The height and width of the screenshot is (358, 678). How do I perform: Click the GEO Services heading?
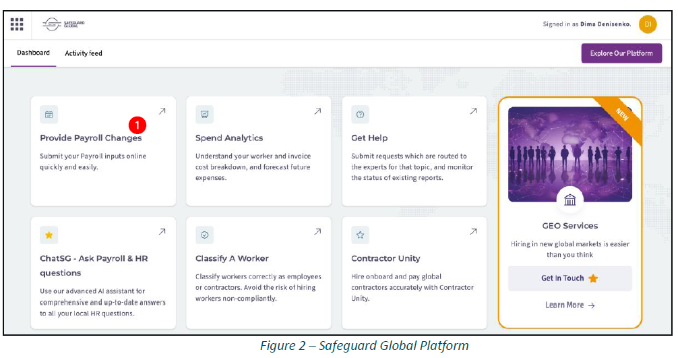(570, 226)
